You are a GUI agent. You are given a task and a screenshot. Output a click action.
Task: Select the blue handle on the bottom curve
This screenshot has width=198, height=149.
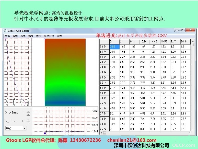click(45, 133)
